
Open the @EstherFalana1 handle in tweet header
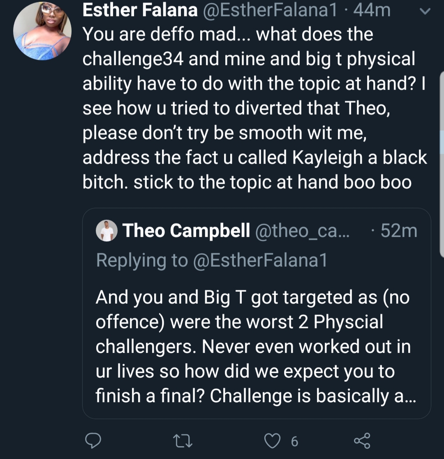click(x=270, y=10)
